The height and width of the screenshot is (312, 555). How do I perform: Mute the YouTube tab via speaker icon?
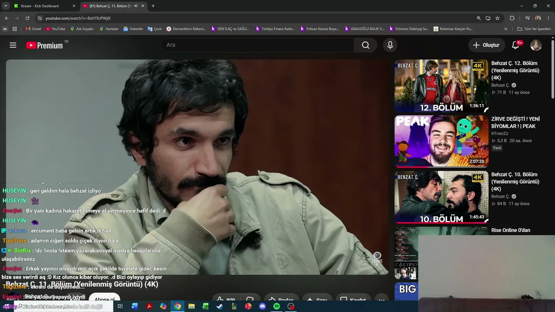coord(136,6)
